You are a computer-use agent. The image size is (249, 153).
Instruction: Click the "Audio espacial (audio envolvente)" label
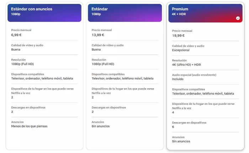pos(194,75)
